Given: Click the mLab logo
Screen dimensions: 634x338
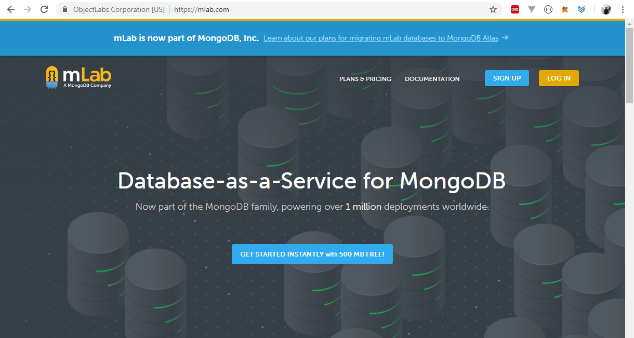Looking at the screenshot, I should pos(78,77).
